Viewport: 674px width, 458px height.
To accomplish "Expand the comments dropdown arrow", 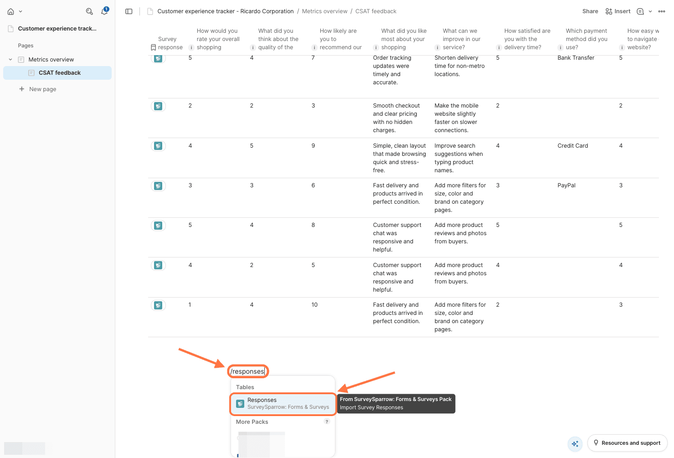I will 650,11.
